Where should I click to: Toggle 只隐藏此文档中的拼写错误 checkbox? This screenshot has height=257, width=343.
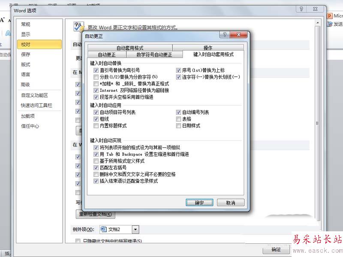[78, 241]
